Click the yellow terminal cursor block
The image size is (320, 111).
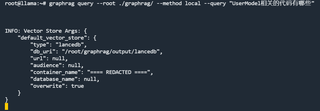pyautogui.click(x=7, y=106)
